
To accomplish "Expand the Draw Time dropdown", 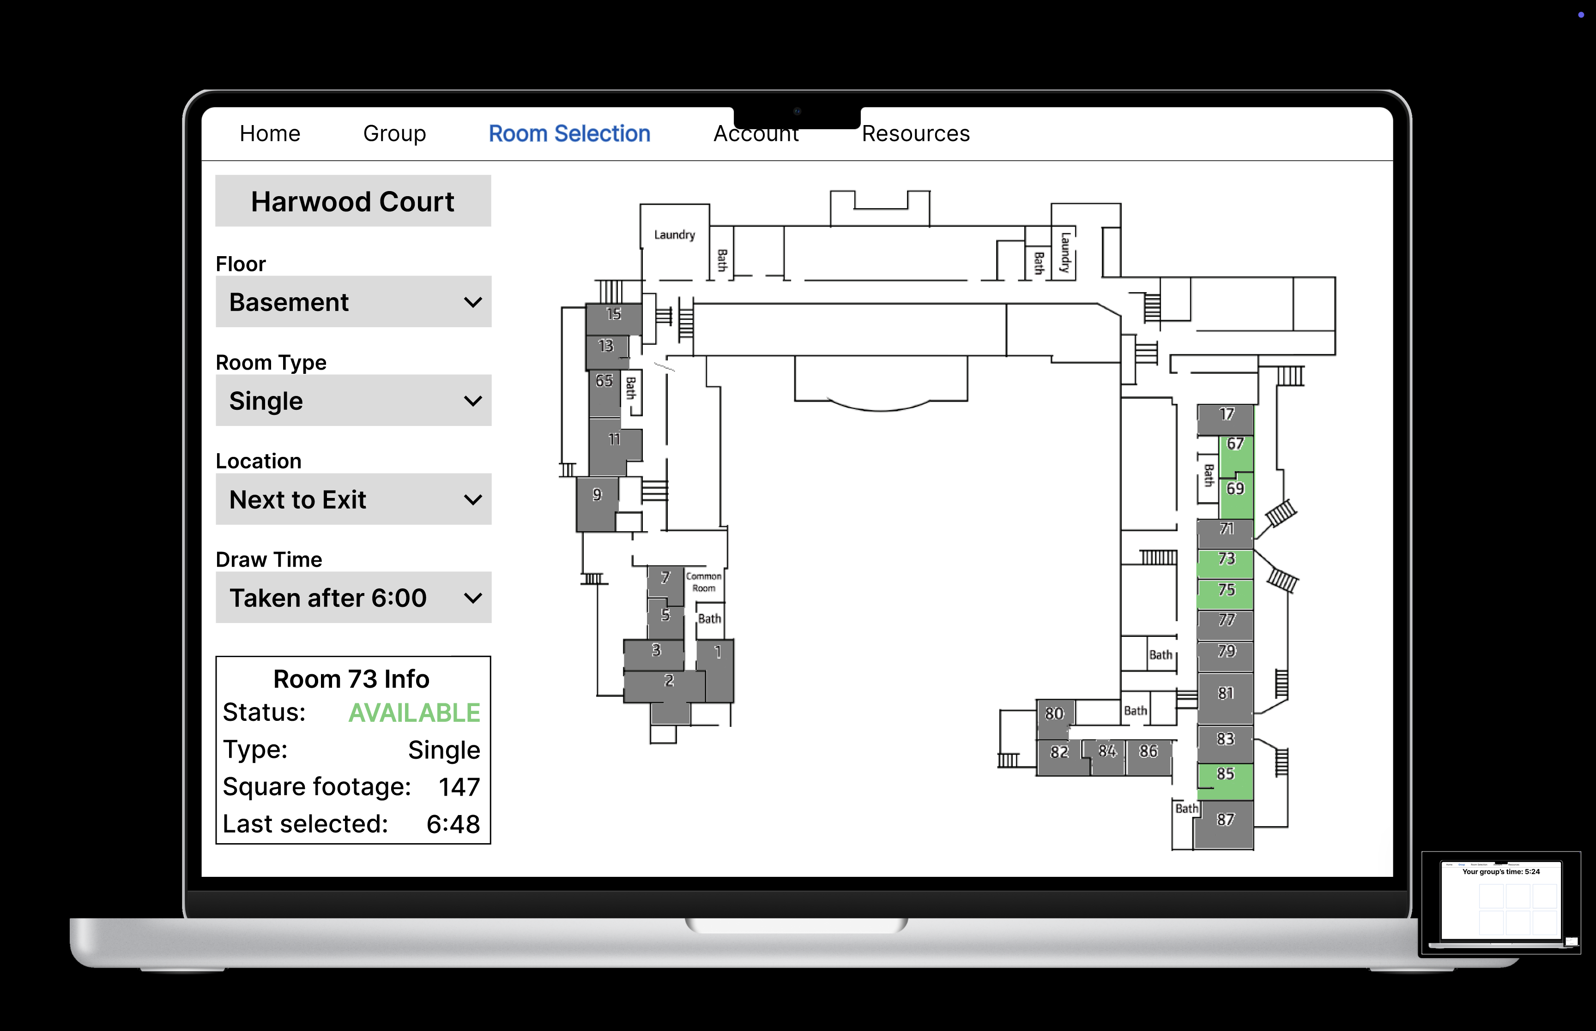I will pyautogui.click(x=353, y=598).
